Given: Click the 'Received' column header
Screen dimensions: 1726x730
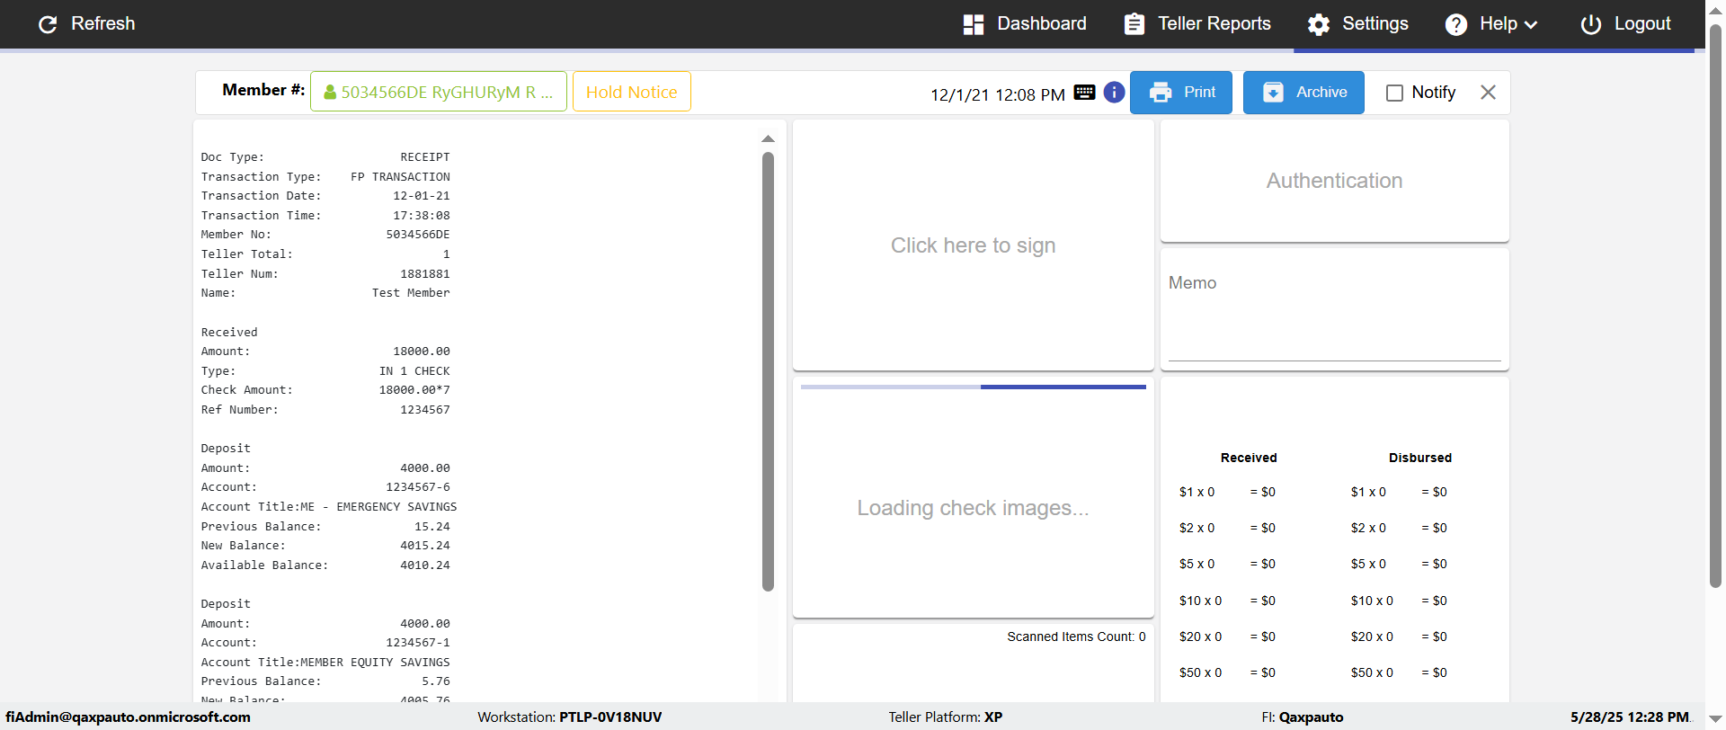Looking at the screenshot, I should click(x=1249, y=458).
